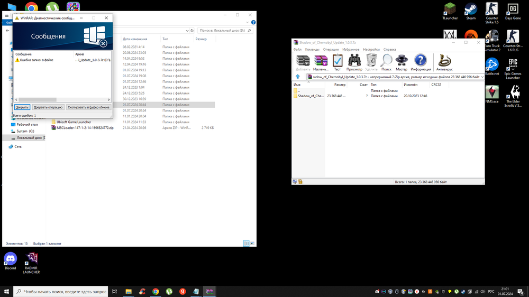The height and width of the screenshot is (297, 529).
Task: Open the notification center icon
Action: [521, 292]
